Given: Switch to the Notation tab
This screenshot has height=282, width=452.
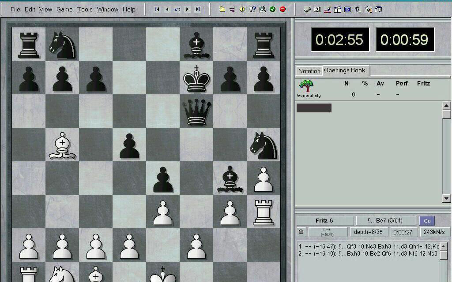Looking at the screenshot, I should point(309,71).
